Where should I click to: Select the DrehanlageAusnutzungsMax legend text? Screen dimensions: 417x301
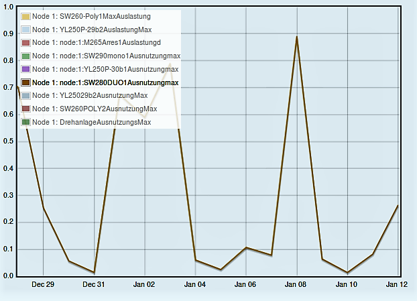click(x=91, y=122)
